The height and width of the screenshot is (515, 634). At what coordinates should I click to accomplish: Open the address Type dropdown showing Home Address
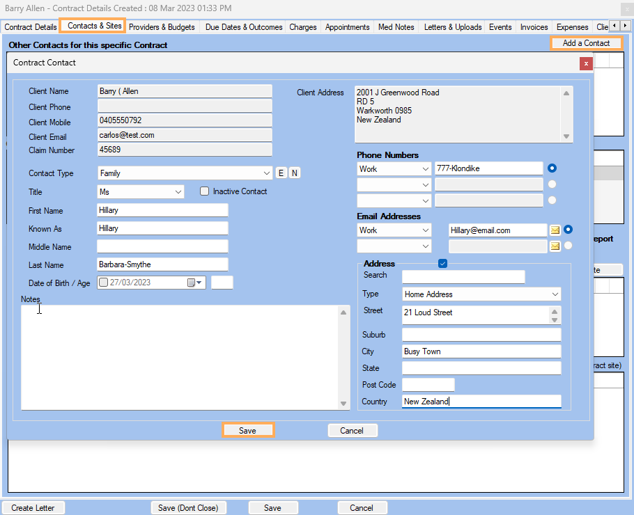tap(555, 294)
